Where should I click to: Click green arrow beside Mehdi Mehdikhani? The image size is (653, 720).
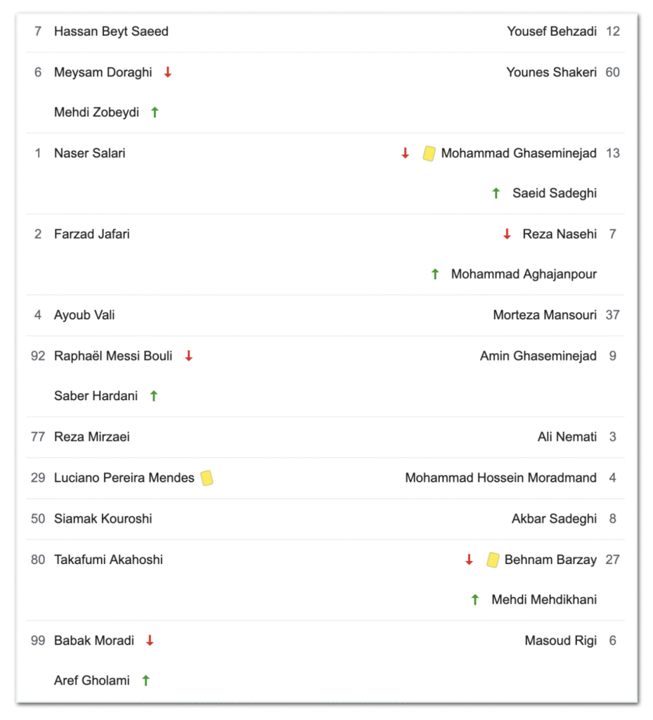pyautogui.click(x=475, y=600)
